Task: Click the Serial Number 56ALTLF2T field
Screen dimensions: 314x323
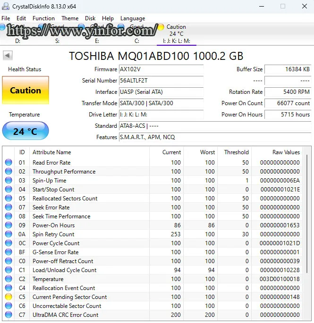Action: (161, 81)
